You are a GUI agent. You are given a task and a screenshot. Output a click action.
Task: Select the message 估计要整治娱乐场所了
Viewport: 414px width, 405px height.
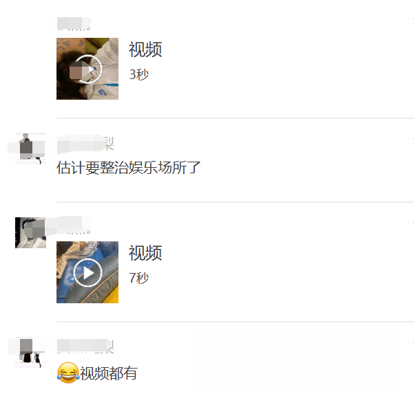click(x=129, y=168)
